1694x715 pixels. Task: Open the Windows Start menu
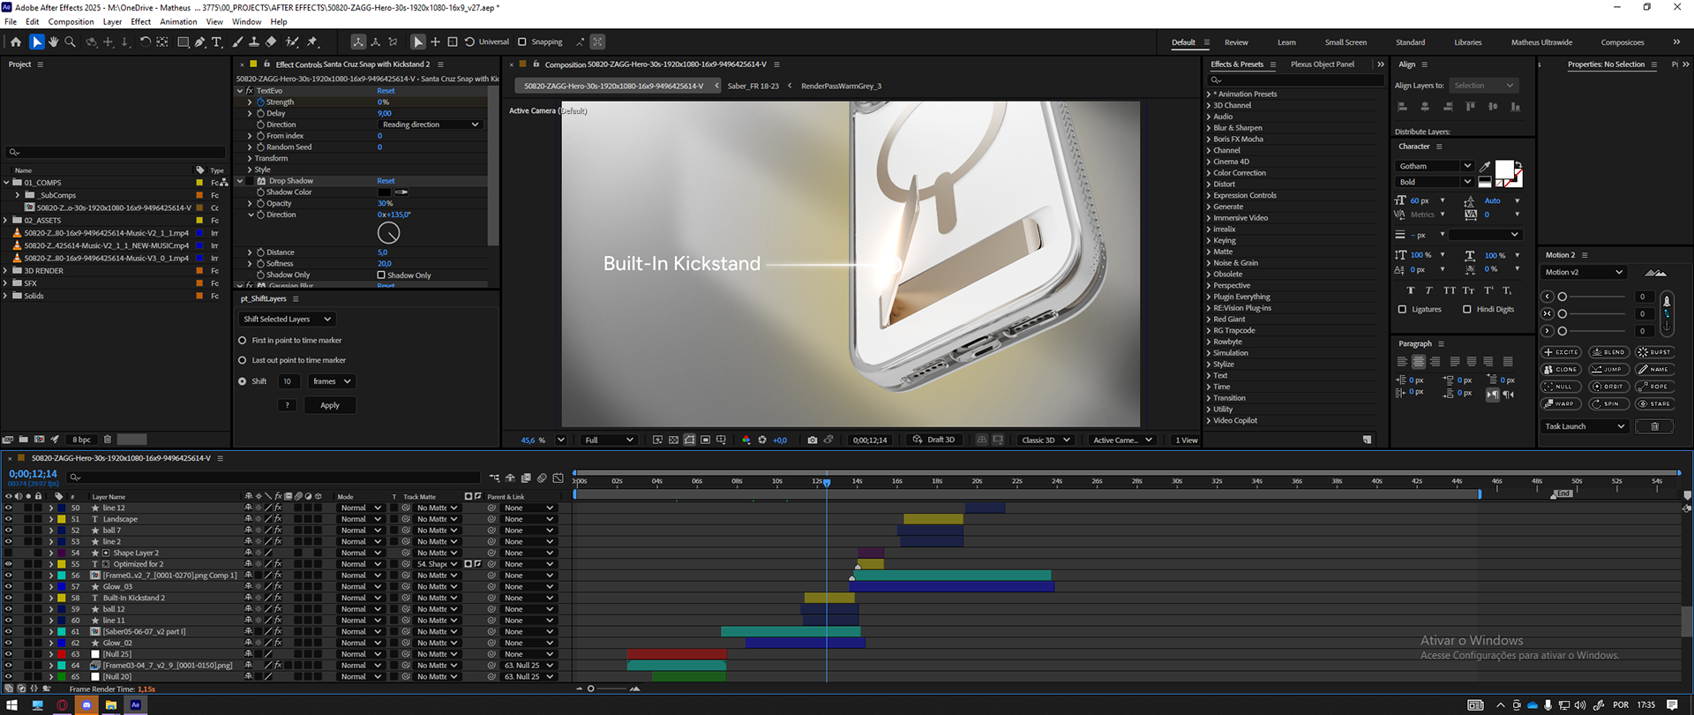click(12, 704)
